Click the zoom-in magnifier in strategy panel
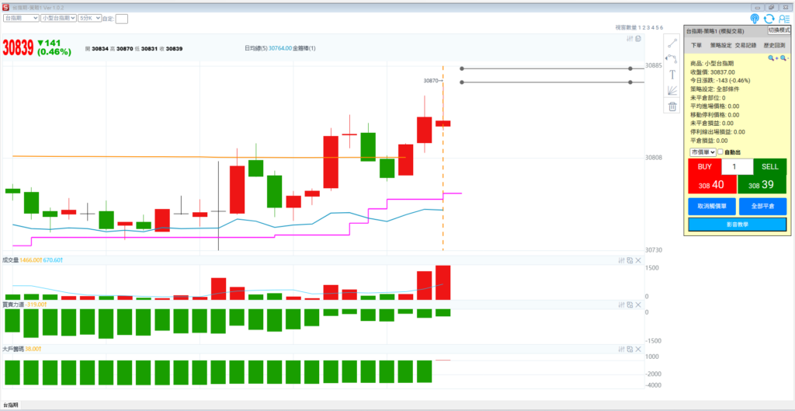The width and height of the screenshot is (795, 411). point(772,58)
